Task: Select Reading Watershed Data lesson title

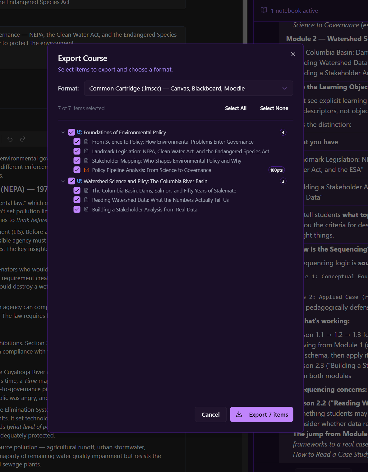Action: pos(160,200)
